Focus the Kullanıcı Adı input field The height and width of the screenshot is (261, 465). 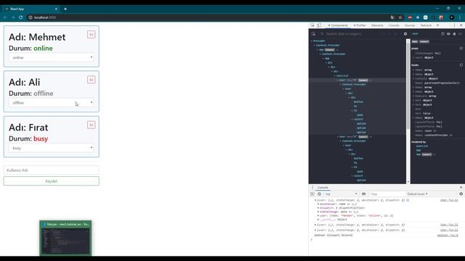pyautogui.click(x=52, y=170)
